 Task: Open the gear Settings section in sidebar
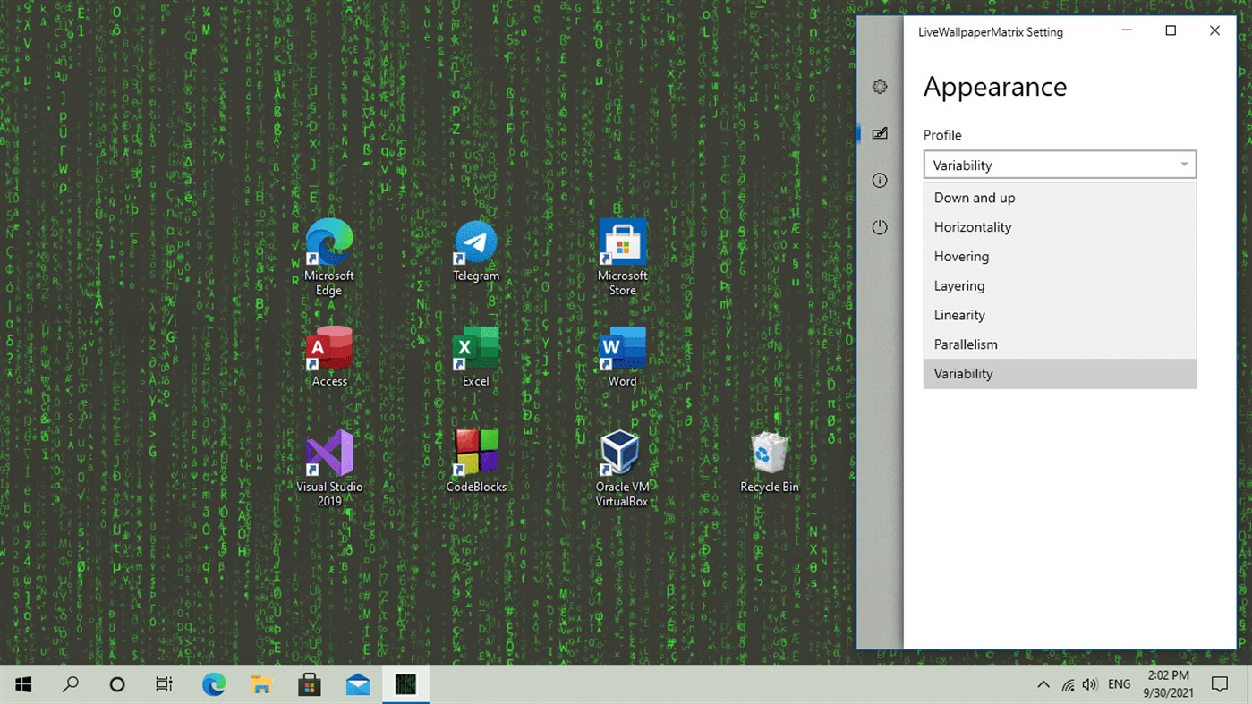(879, 86)
